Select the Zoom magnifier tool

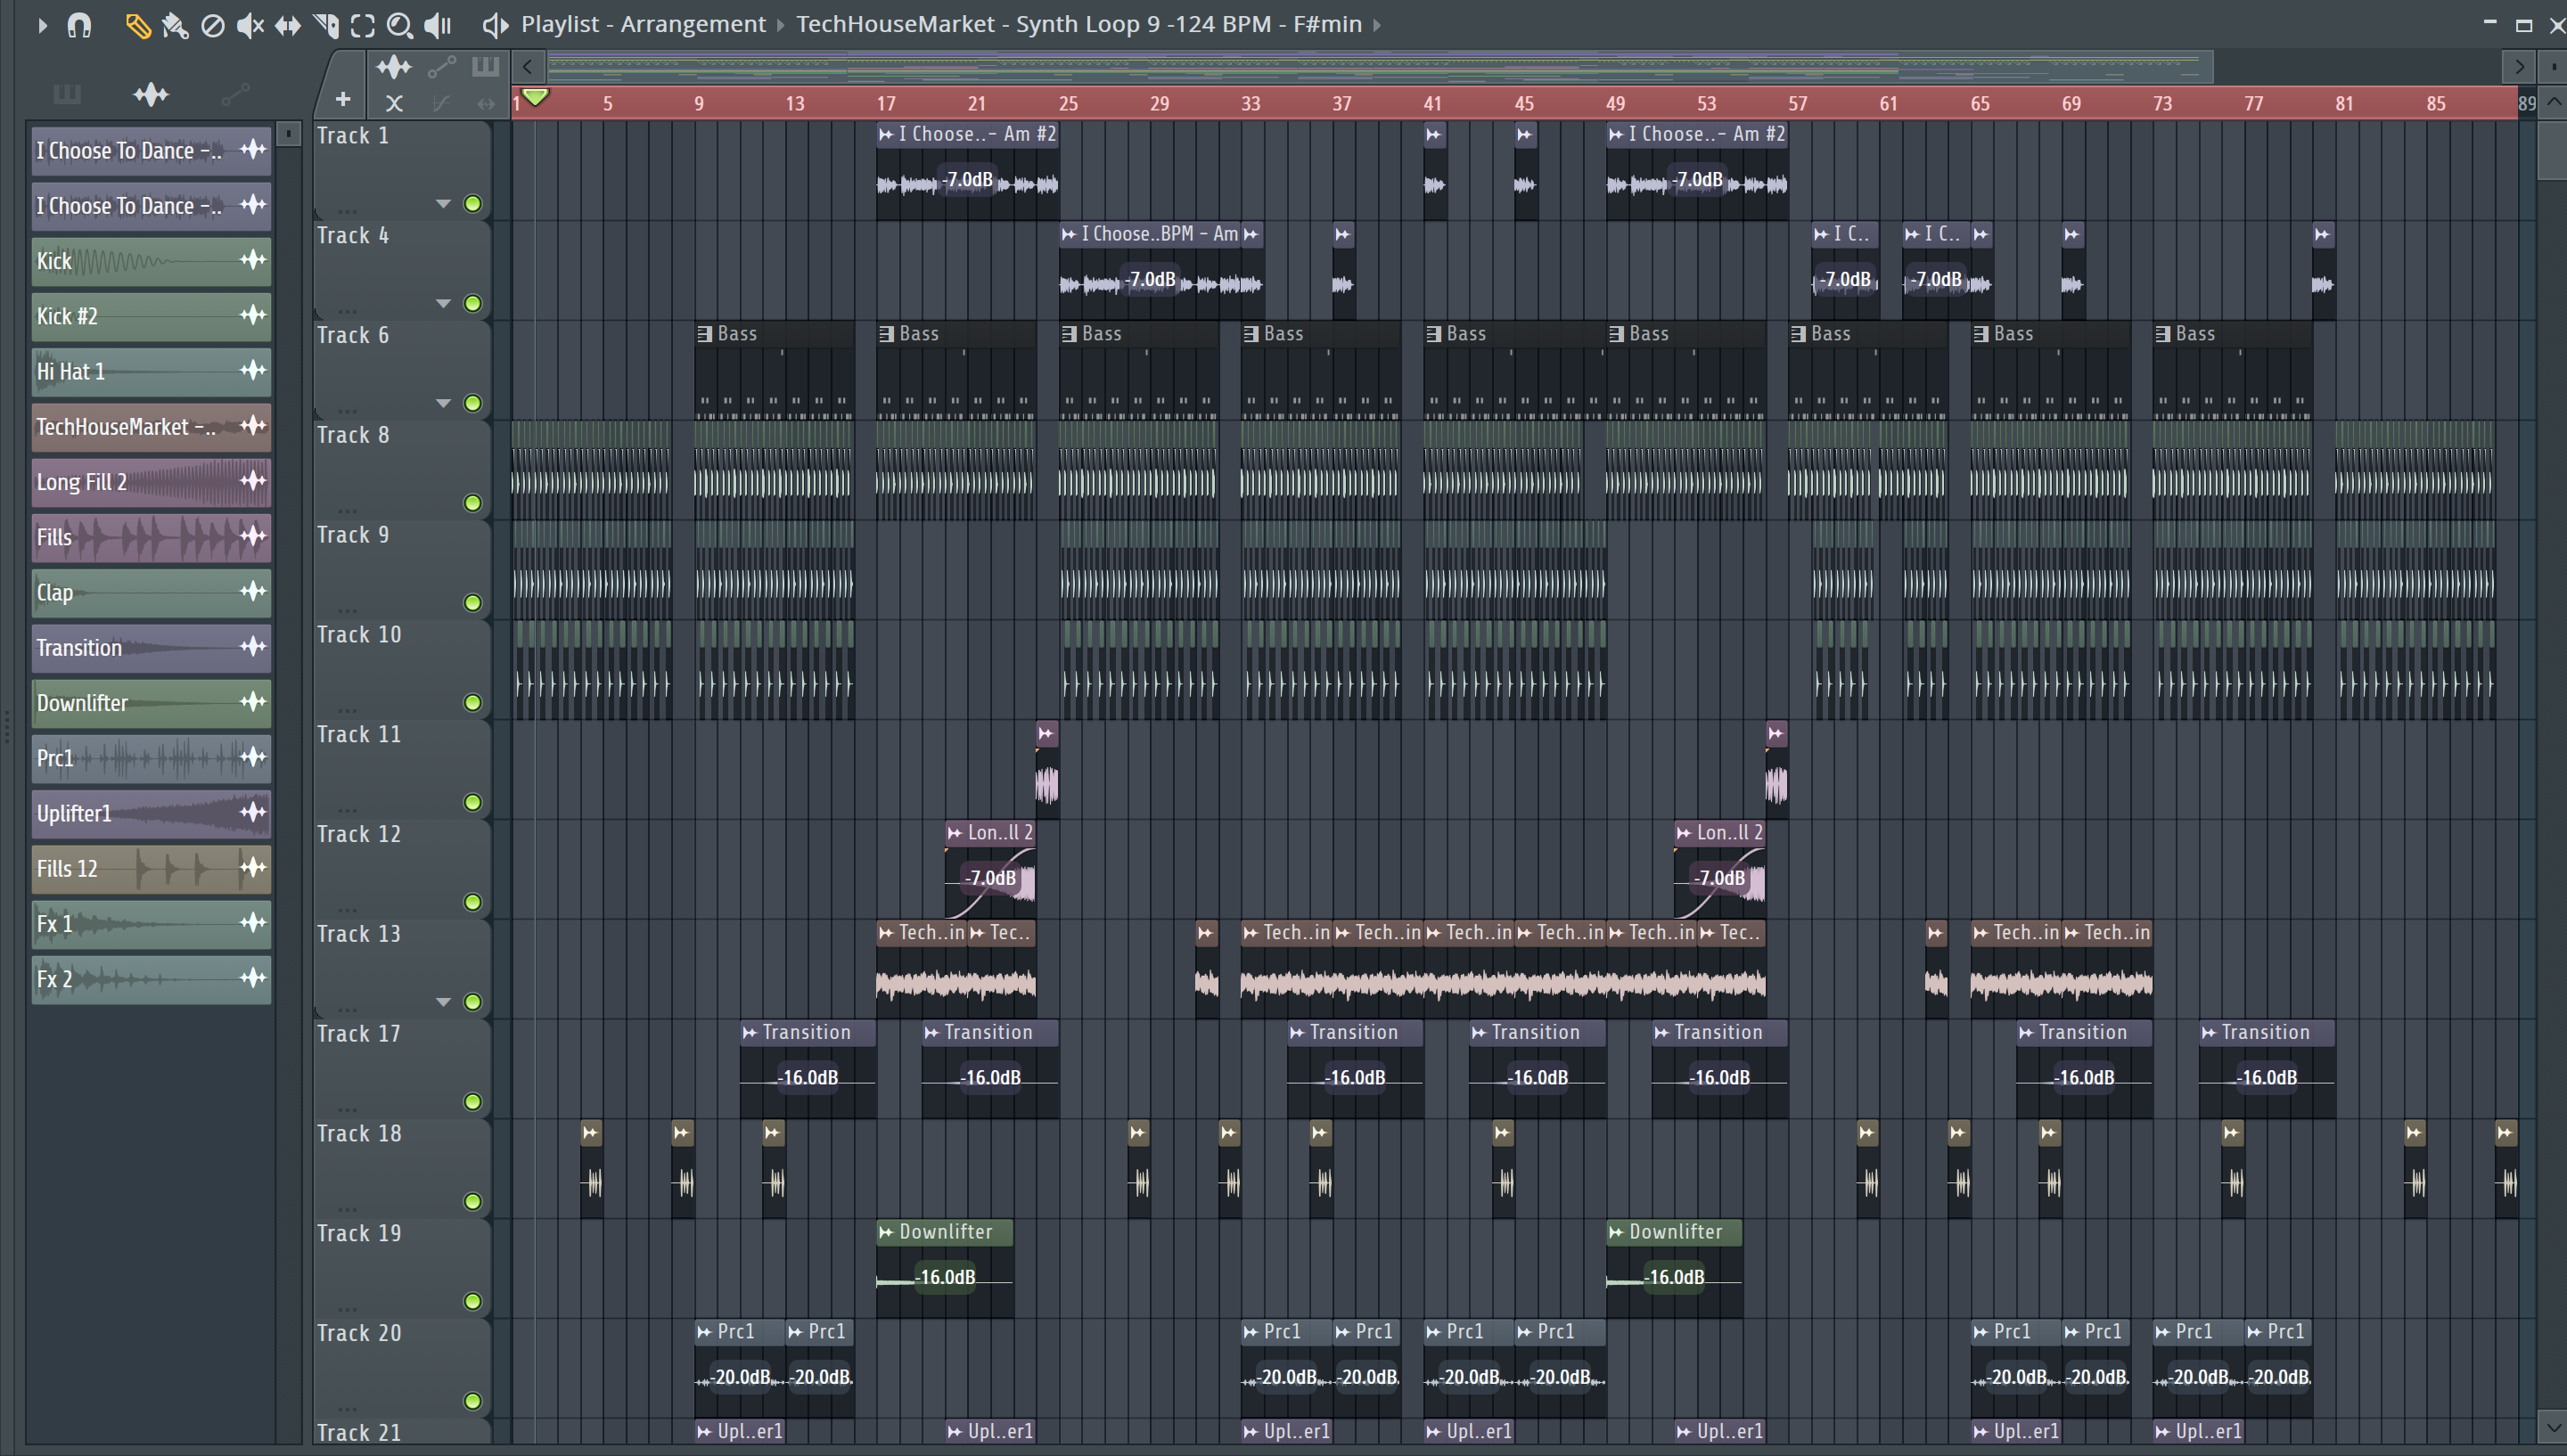tap(400, 25)
